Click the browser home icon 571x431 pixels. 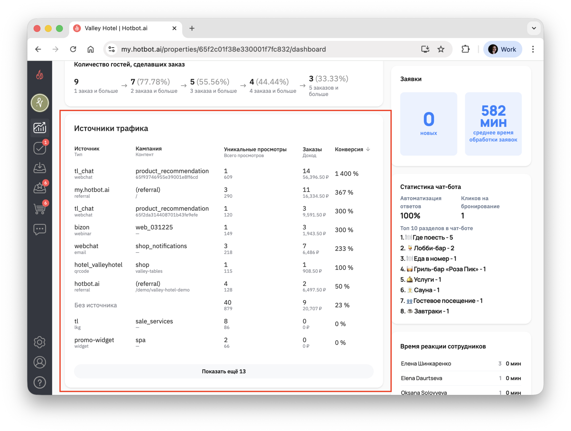pyautogui.click(x=91, y=49)
